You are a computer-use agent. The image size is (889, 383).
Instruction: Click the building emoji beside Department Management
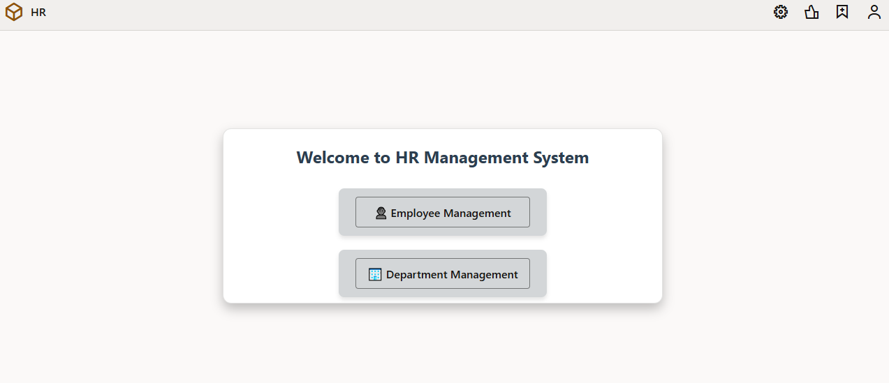[x=375, y=275]
